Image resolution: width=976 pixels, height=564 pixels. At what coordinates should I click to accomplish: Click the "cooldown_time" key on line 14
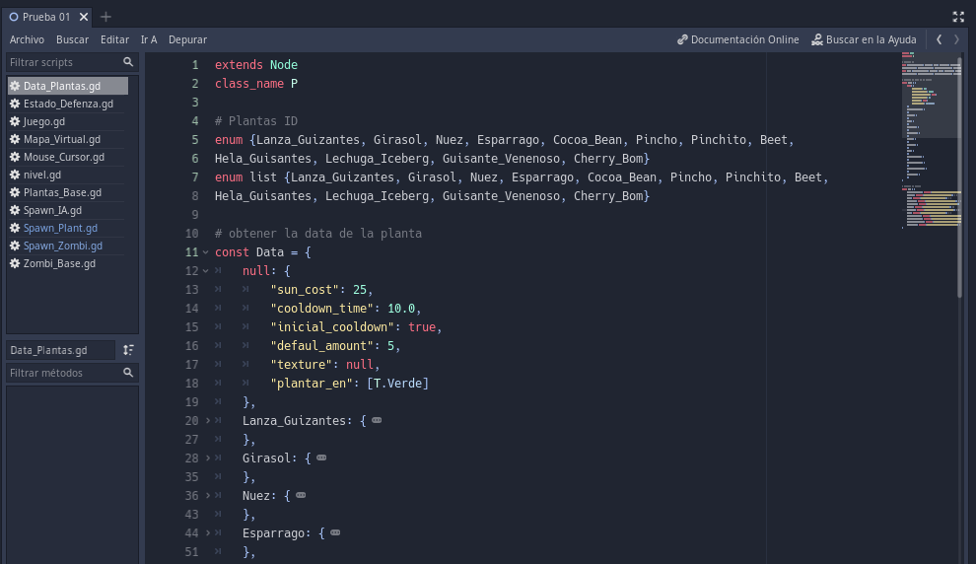321,309
